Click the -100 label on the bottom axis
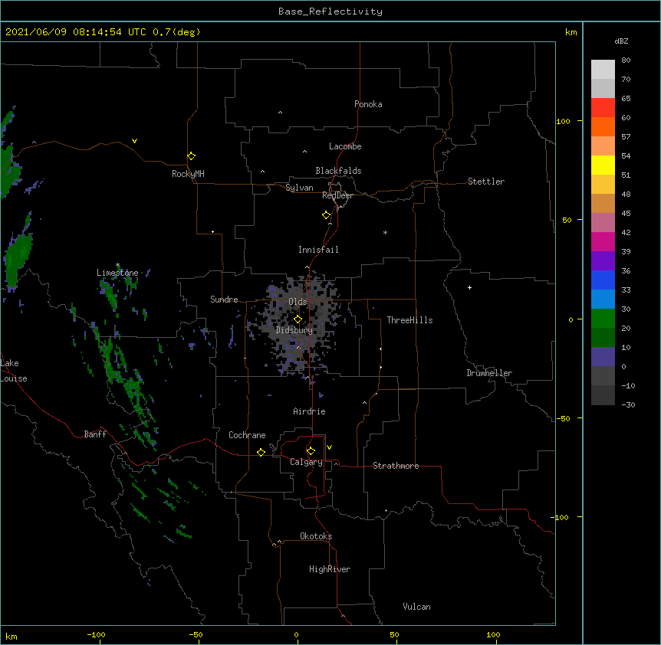This screenshot has width=661, height=645. point(96,634)
